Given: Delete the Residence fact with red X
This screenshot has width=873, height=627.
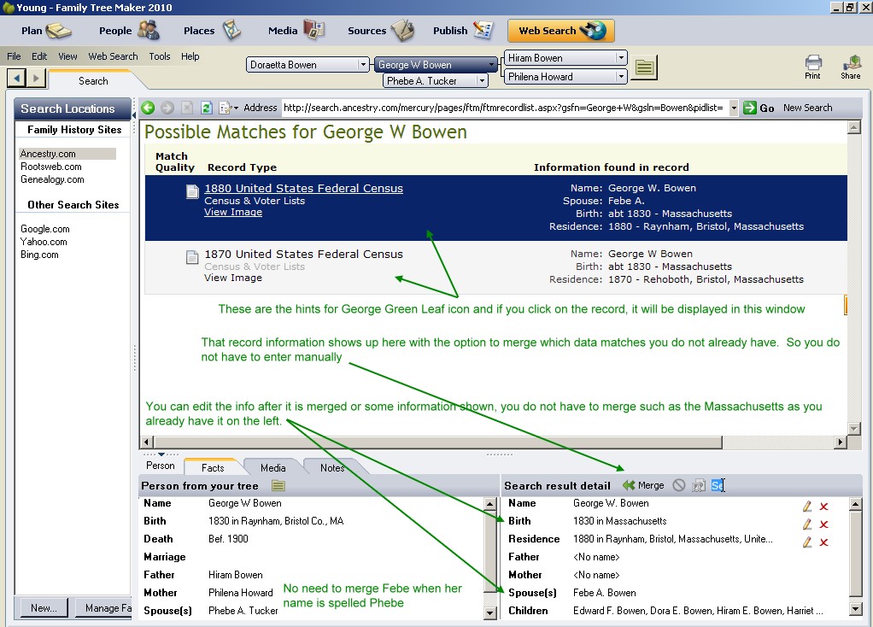Looking at the screenshot, I should point(824,542).
